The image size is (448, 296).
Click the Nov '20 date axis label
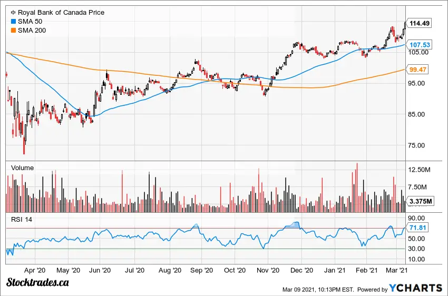[269, 270]
